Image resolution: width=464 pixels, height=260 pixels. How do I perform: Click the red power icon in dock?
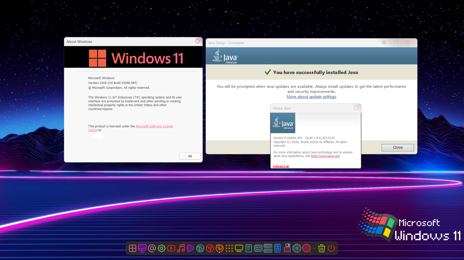331,248
